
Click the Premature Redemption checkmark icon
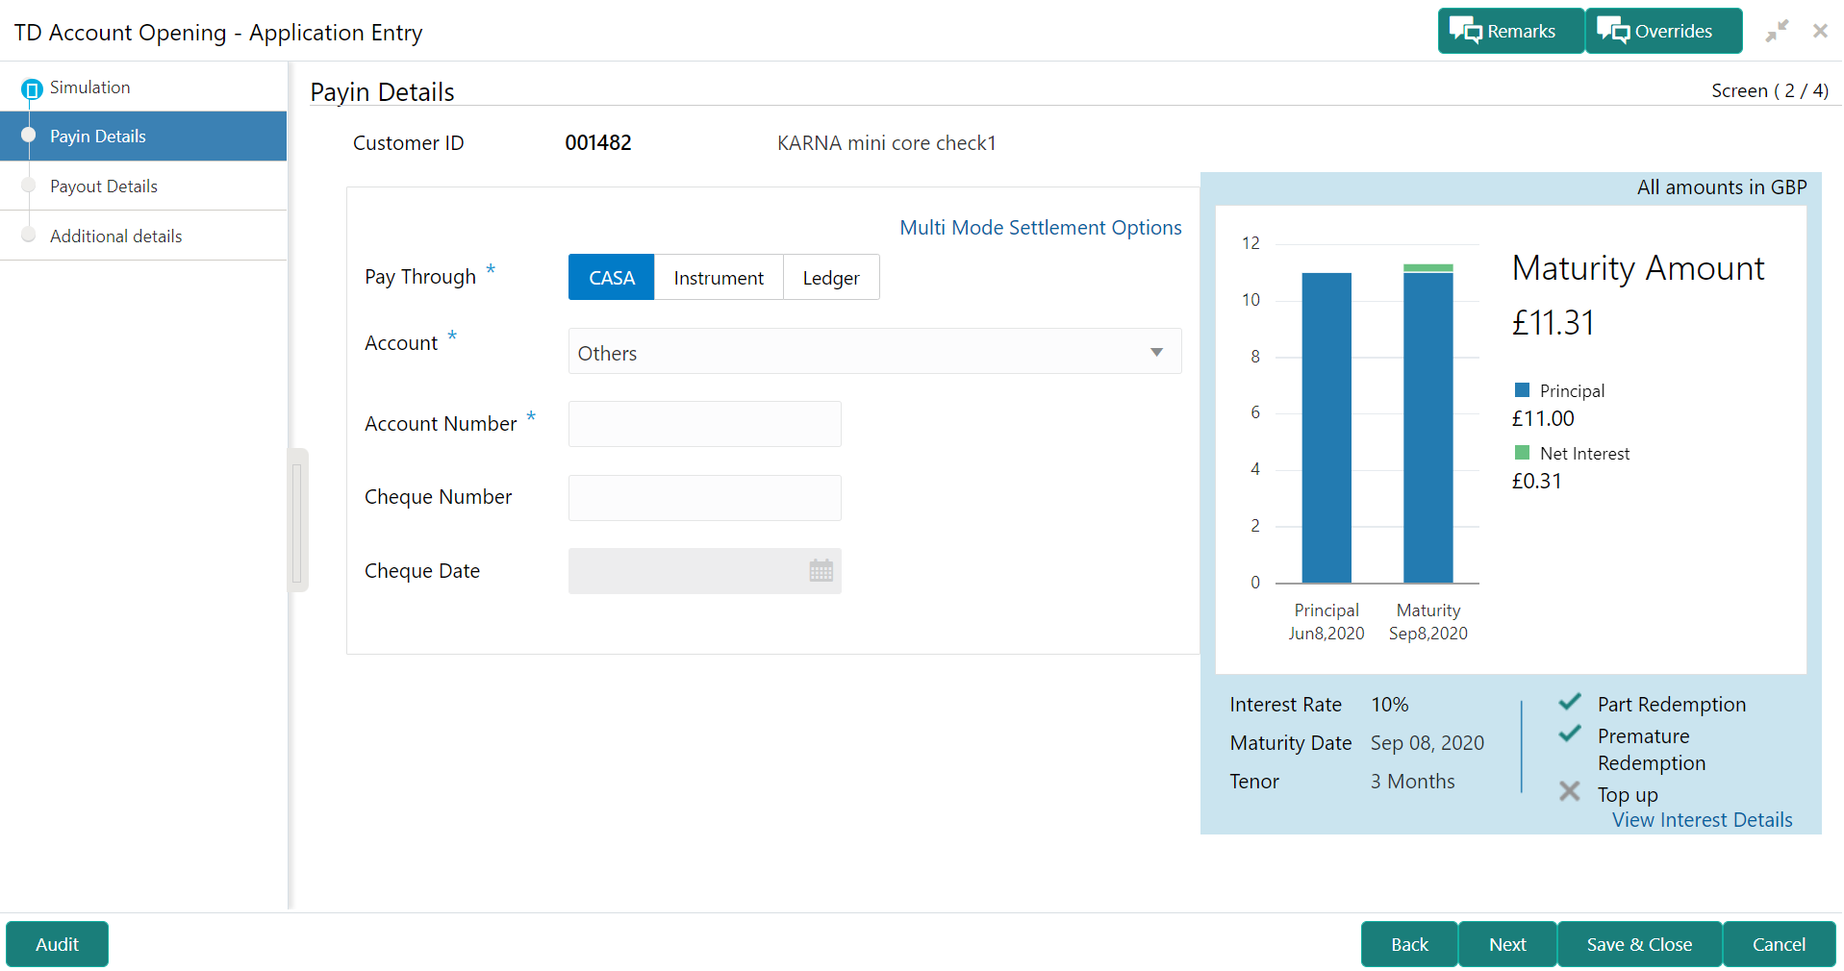[x=1570, y=734]
